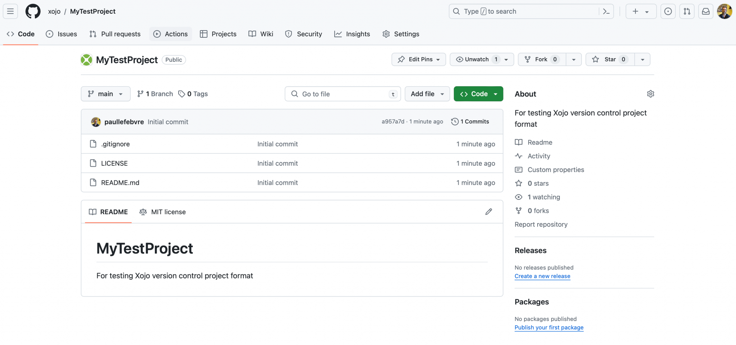Open commit hash a957a7d
736x345 pixels.
coord(393,121)
